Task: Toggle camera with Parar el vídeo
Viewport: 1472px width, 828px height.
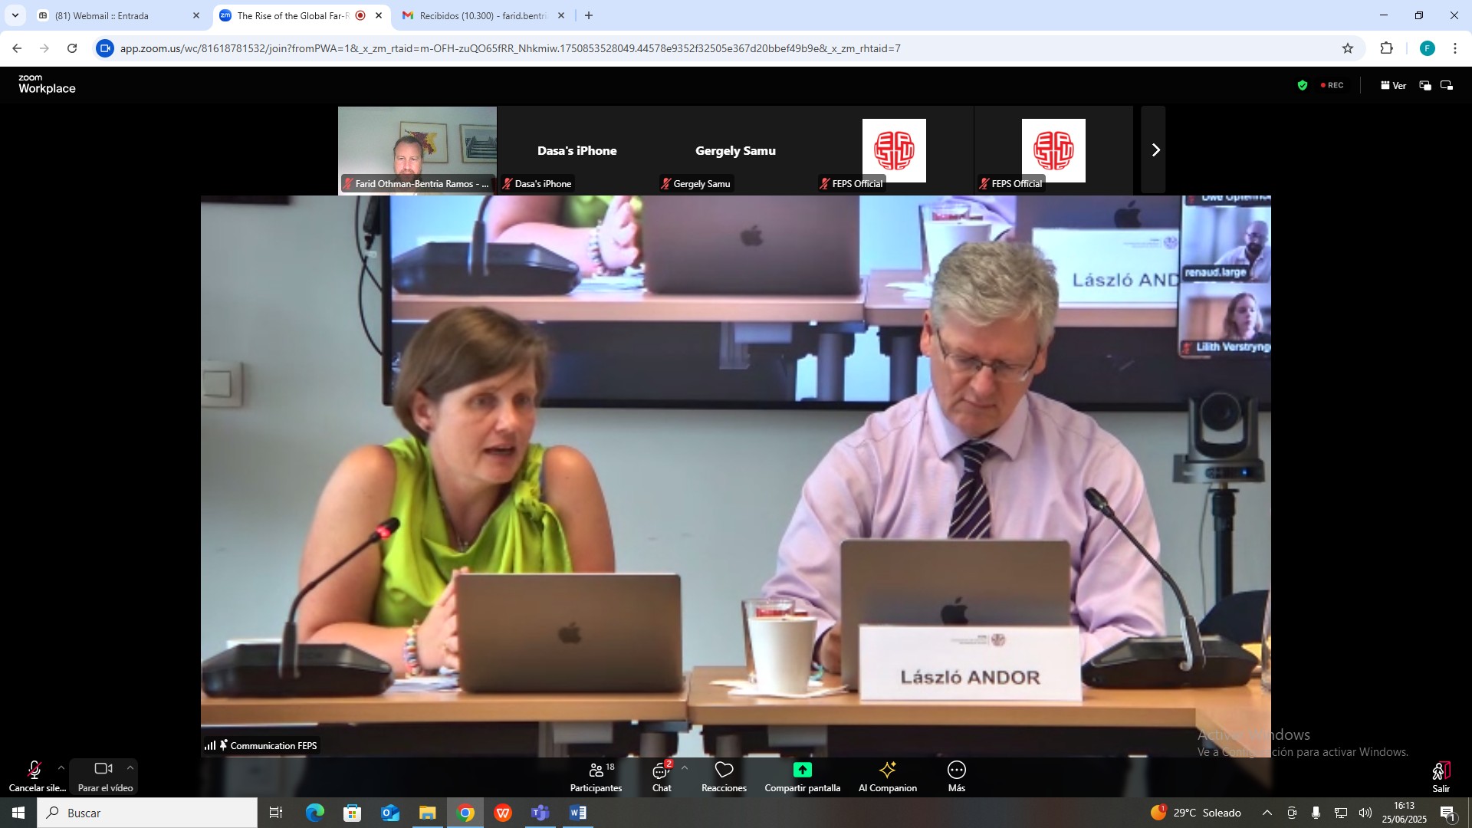Action: pyautogui.click(x=103, y=776)
